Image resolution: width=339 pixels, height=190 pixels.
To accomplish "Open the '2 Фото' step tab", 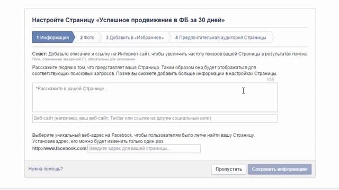I will tap(87, 37).
